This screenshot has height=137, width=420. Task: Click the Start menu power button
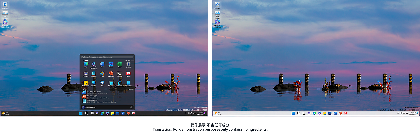[131, 107]
